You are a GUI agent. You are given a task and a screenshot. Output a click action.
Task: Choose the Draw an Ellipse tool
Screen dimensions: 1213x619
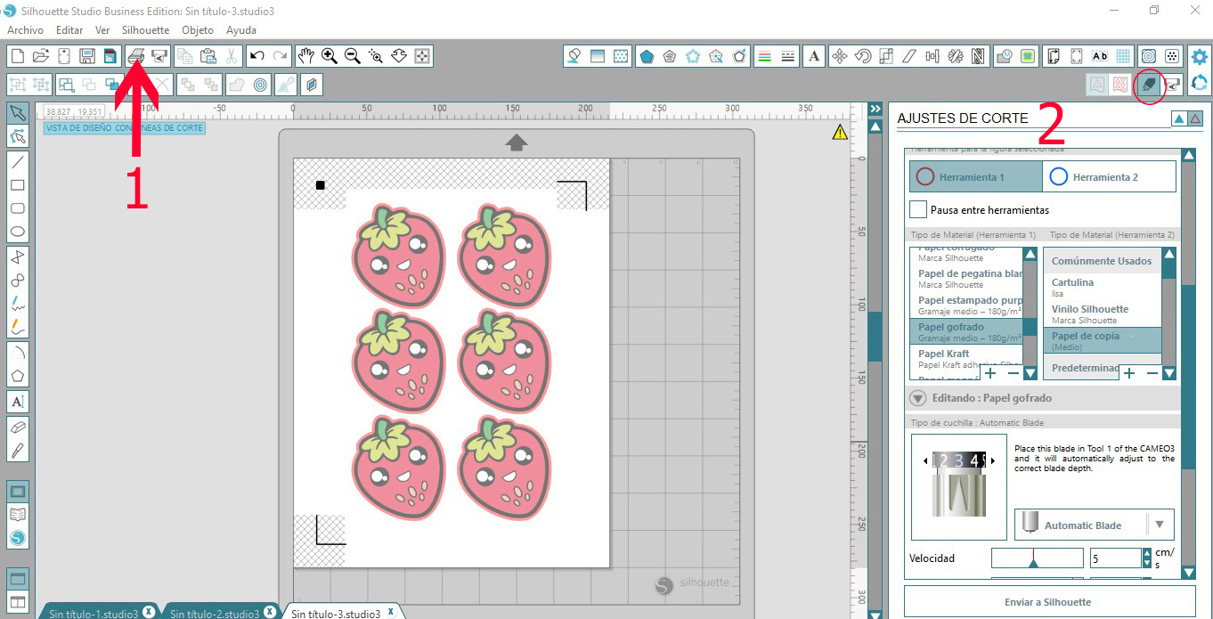pyautogui.click(x=18, y=232)
